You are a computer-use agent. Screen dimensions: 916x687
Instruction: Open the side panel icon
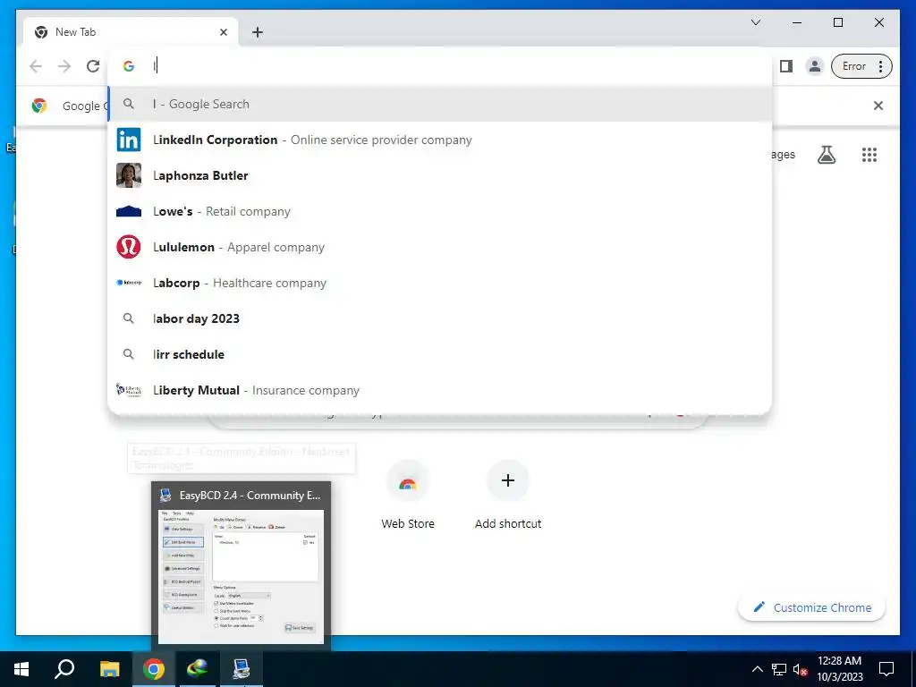click(786, 66)
